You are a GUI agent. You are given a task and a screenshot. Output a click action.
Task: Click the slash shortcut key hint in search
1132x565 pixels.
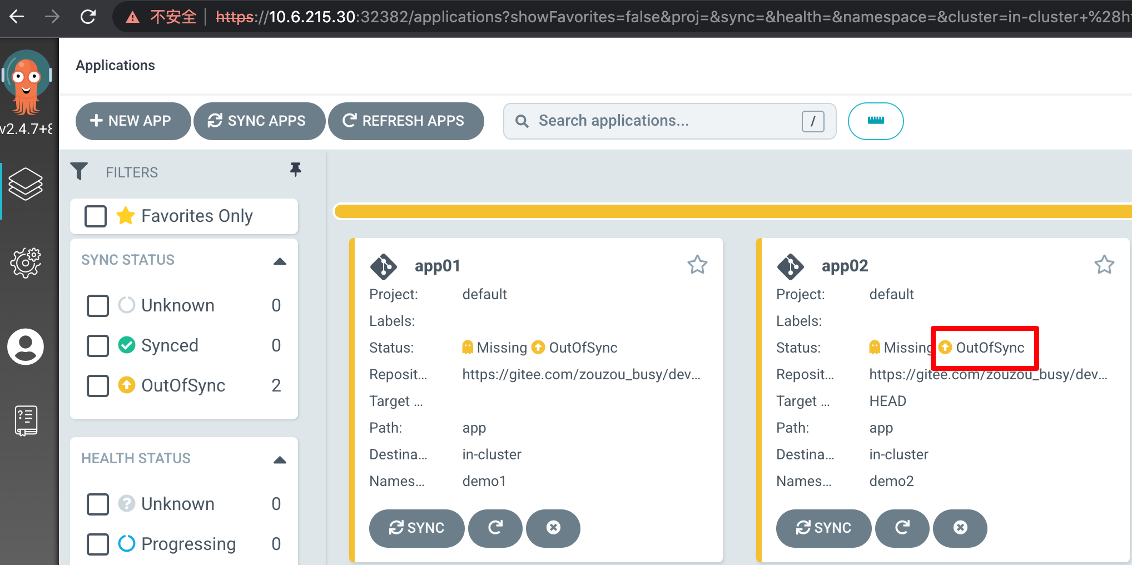click(813, 121)
